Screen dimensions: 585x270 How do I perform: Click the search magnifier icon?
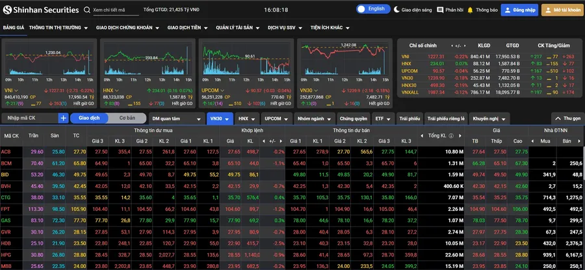(x=87, y=10)
